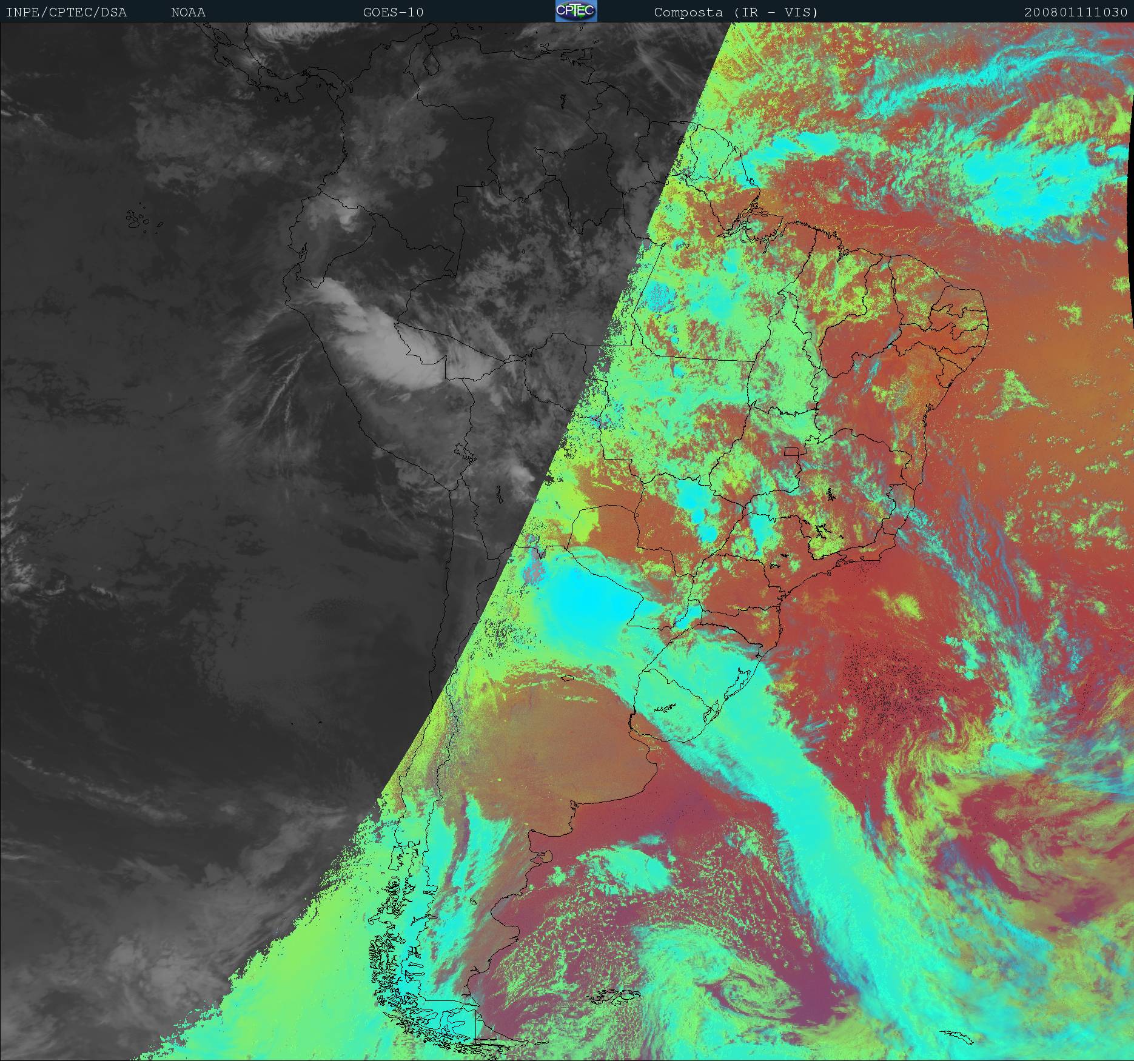Click the NOAA label in the header

point(188,12)
